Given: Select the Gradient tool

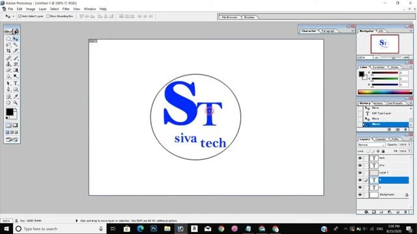Looking at the screenshot, I should coord(16,70).
